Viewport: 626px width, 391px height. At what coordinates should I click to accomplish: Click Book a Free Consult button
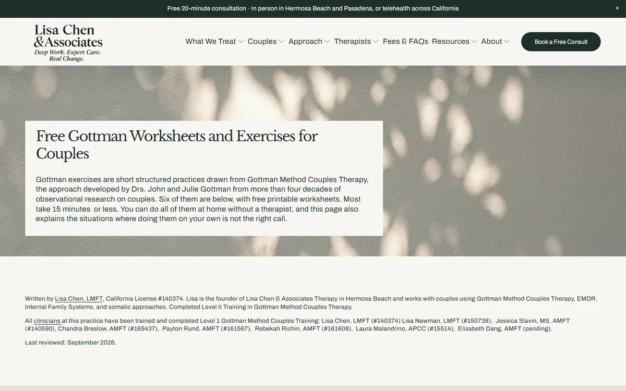pyautogui.click(x=561, y=42)
